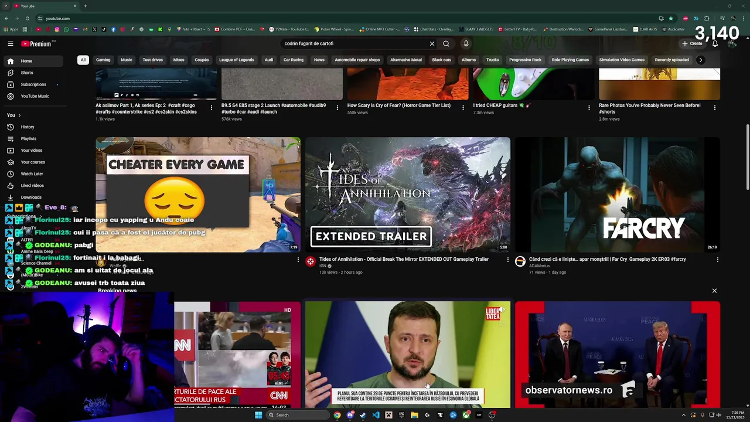Open Watch Later in the sidebar

tap(33, 174)
